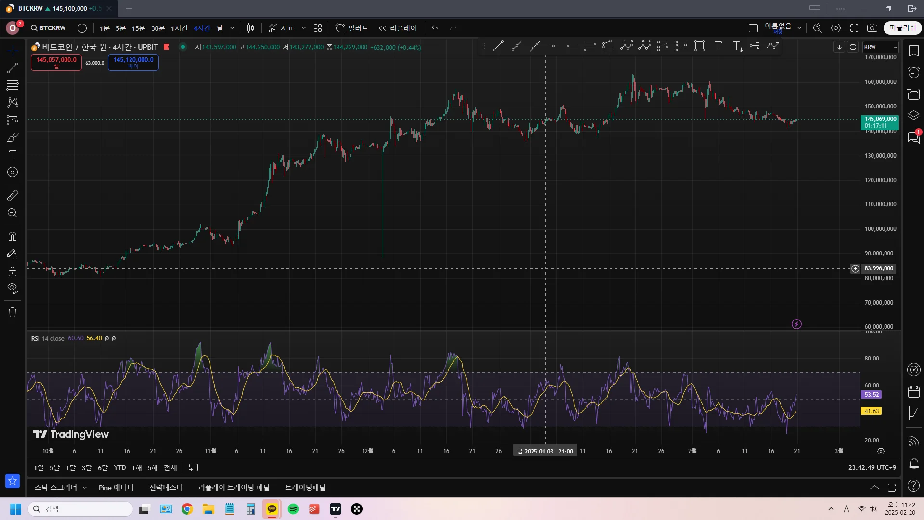Open the alerts bell icon in right sidebar
The image size is (924, 520).
(913, 464)
